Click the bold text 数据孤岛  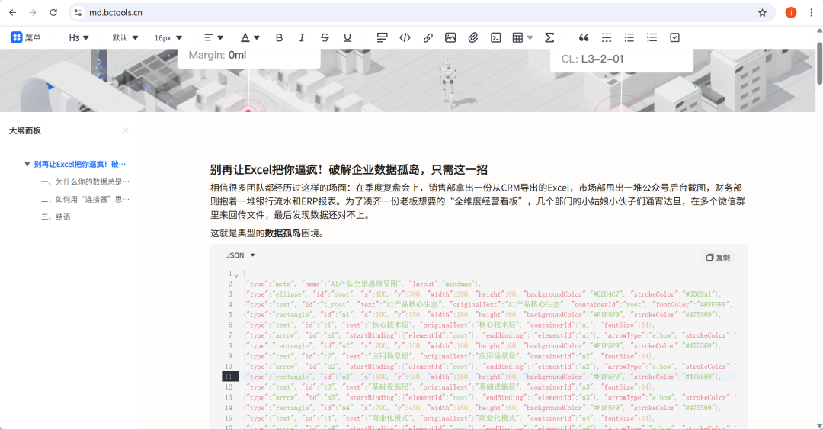pos(283,233)
